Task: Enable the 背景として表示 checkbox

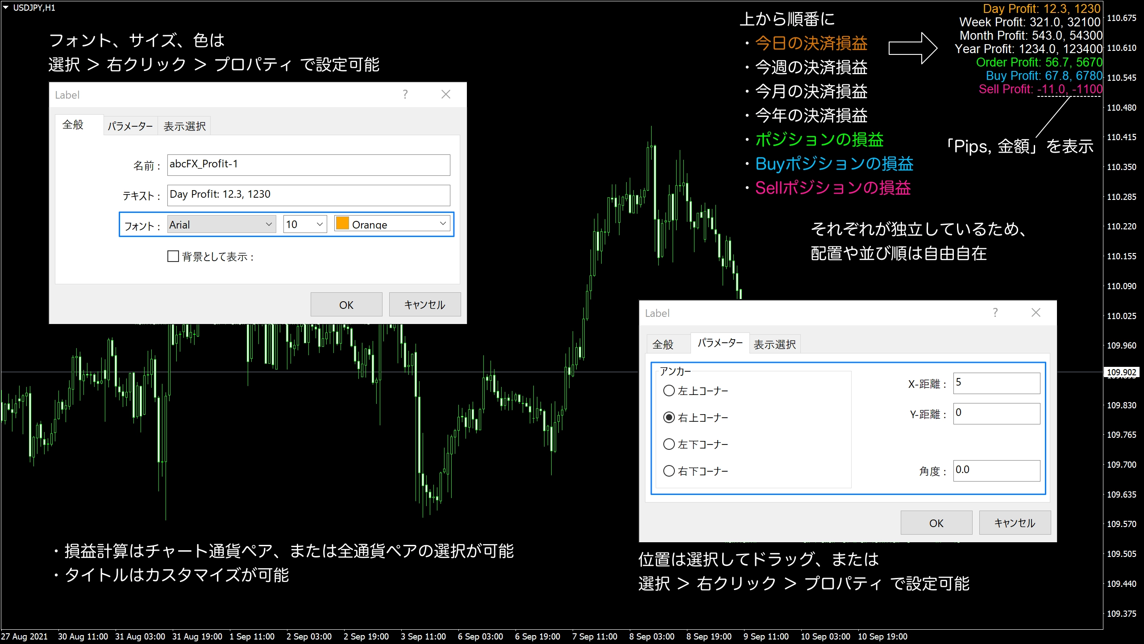Action: click(x=173, y=256)
